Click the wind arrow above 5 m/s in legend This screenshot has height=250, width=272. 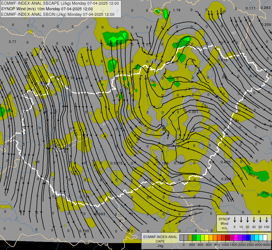pos(235,219)
